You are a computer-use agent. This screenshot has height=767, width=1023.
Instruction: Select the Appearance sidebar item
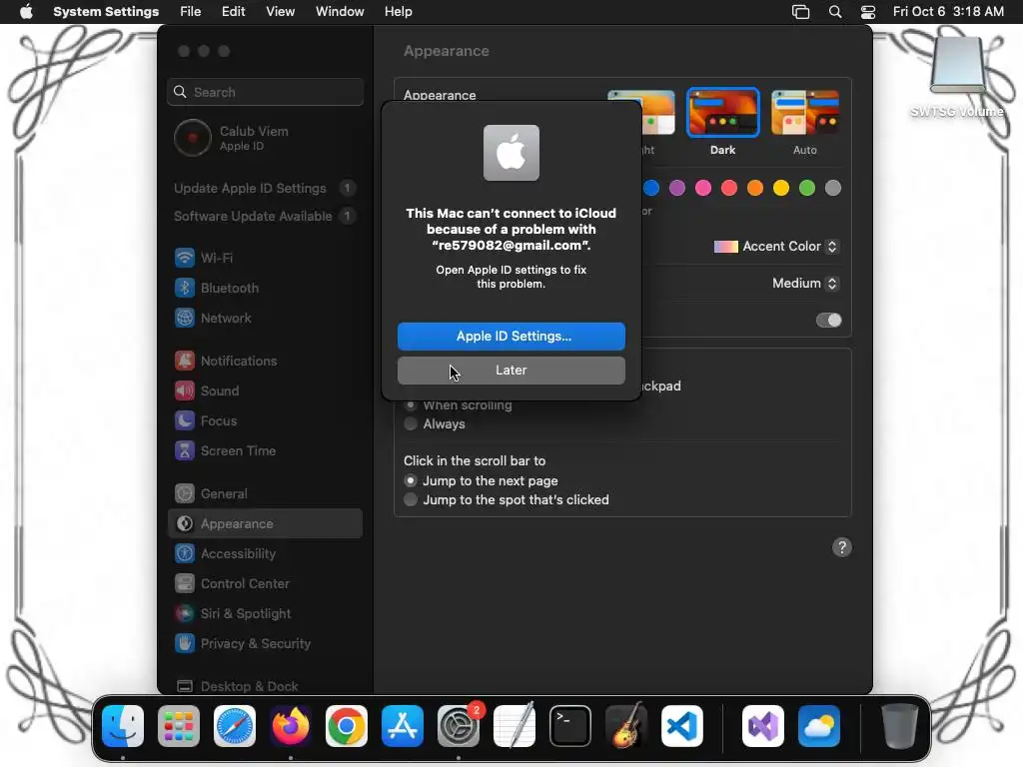(265, 523)
